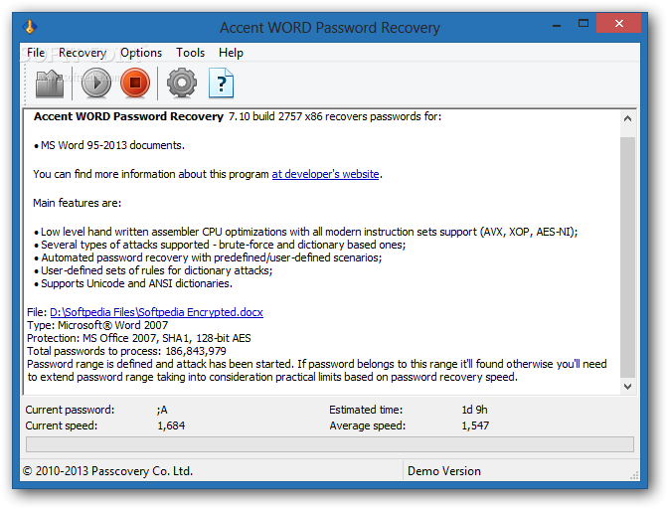Click the 'Main features are:' heading text
This screenshot has width=668, height=509.
coord(78,203)
